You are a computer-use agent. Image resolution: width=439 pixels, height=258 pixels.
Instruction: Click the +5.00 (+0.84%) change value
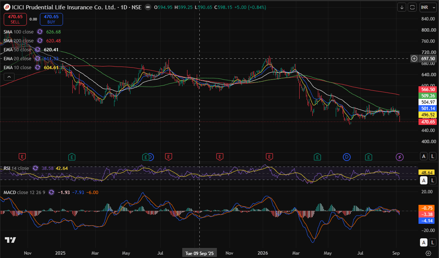tap(250, 7)
